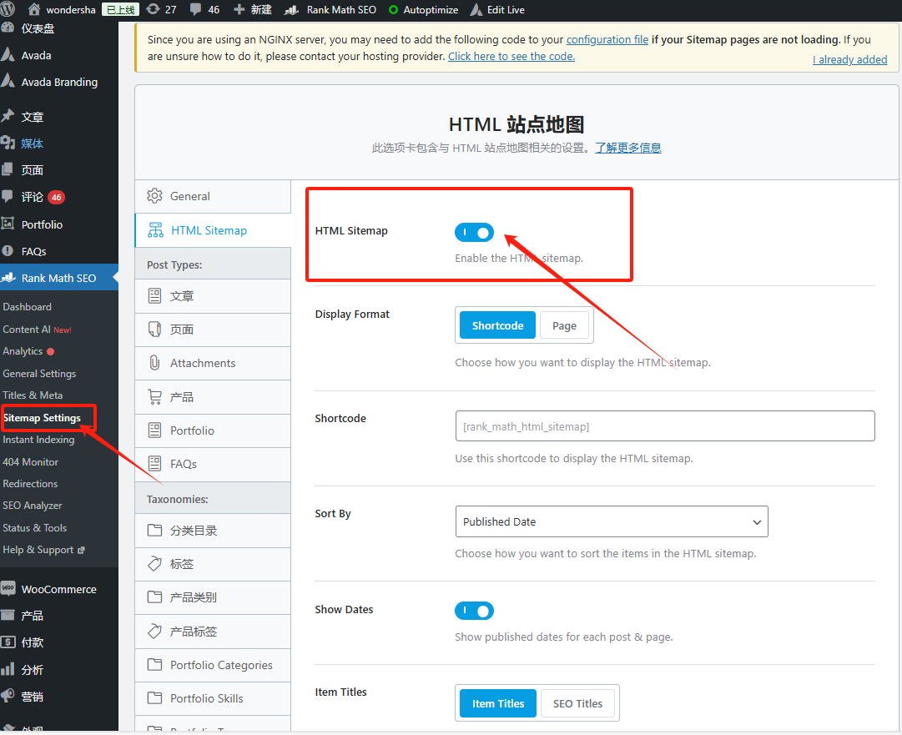
Task: Click the folder icon beside Portfolio Categories
Action: coord(154,665)
